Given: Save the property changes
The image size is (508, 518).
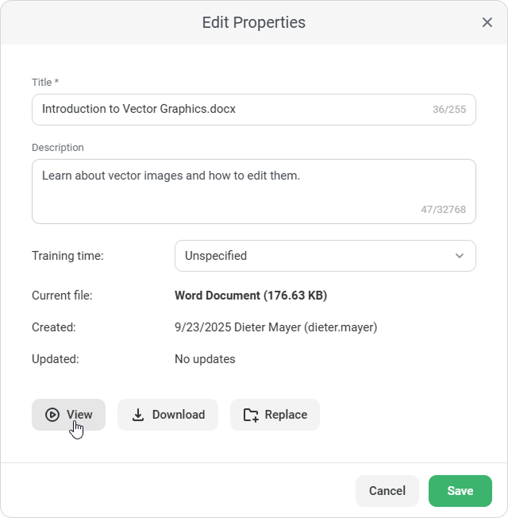Looking at the screenshot, I should pyautogui.click(x=460, y=491).
